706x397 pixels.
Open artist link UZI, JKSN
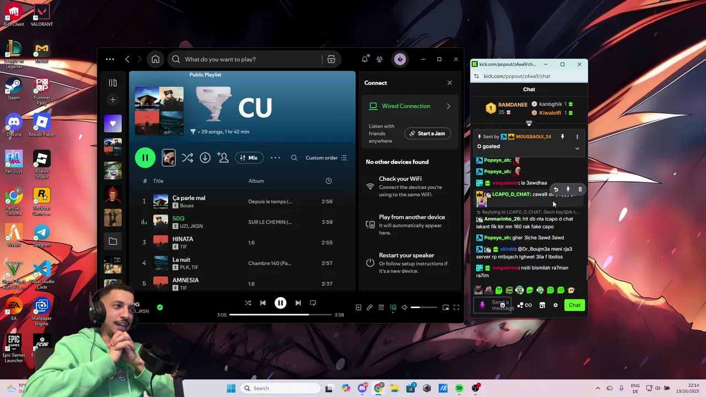click(191, 226)
